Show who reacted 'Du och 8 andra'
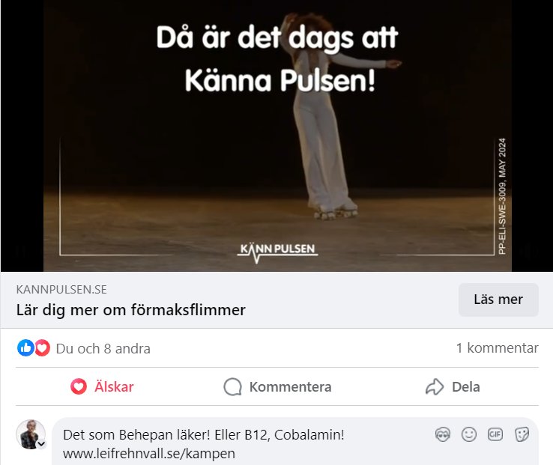The height and width of the screenshot is (465, 553). tap(103, 349)
